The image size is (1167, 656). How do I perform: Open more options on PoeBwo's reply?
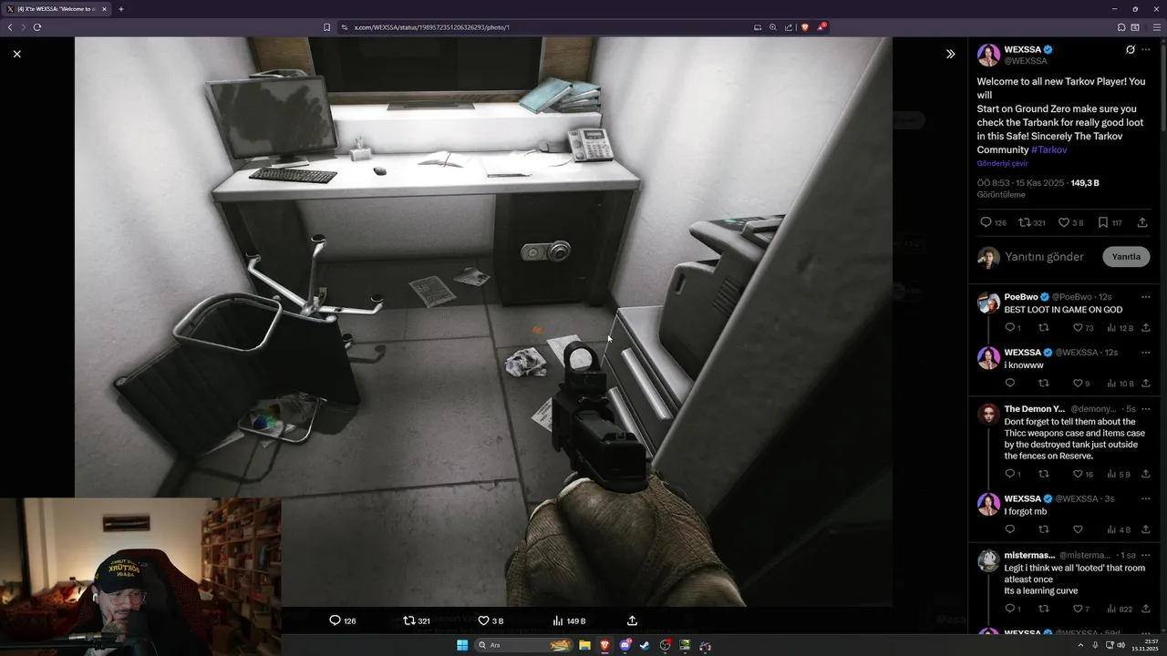1146,297
